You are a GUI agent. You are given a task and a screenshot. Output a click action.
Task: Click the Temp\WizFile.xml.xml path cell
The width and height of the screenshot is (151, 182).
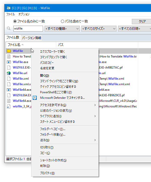pyautogui.click(x=114, y=84)
